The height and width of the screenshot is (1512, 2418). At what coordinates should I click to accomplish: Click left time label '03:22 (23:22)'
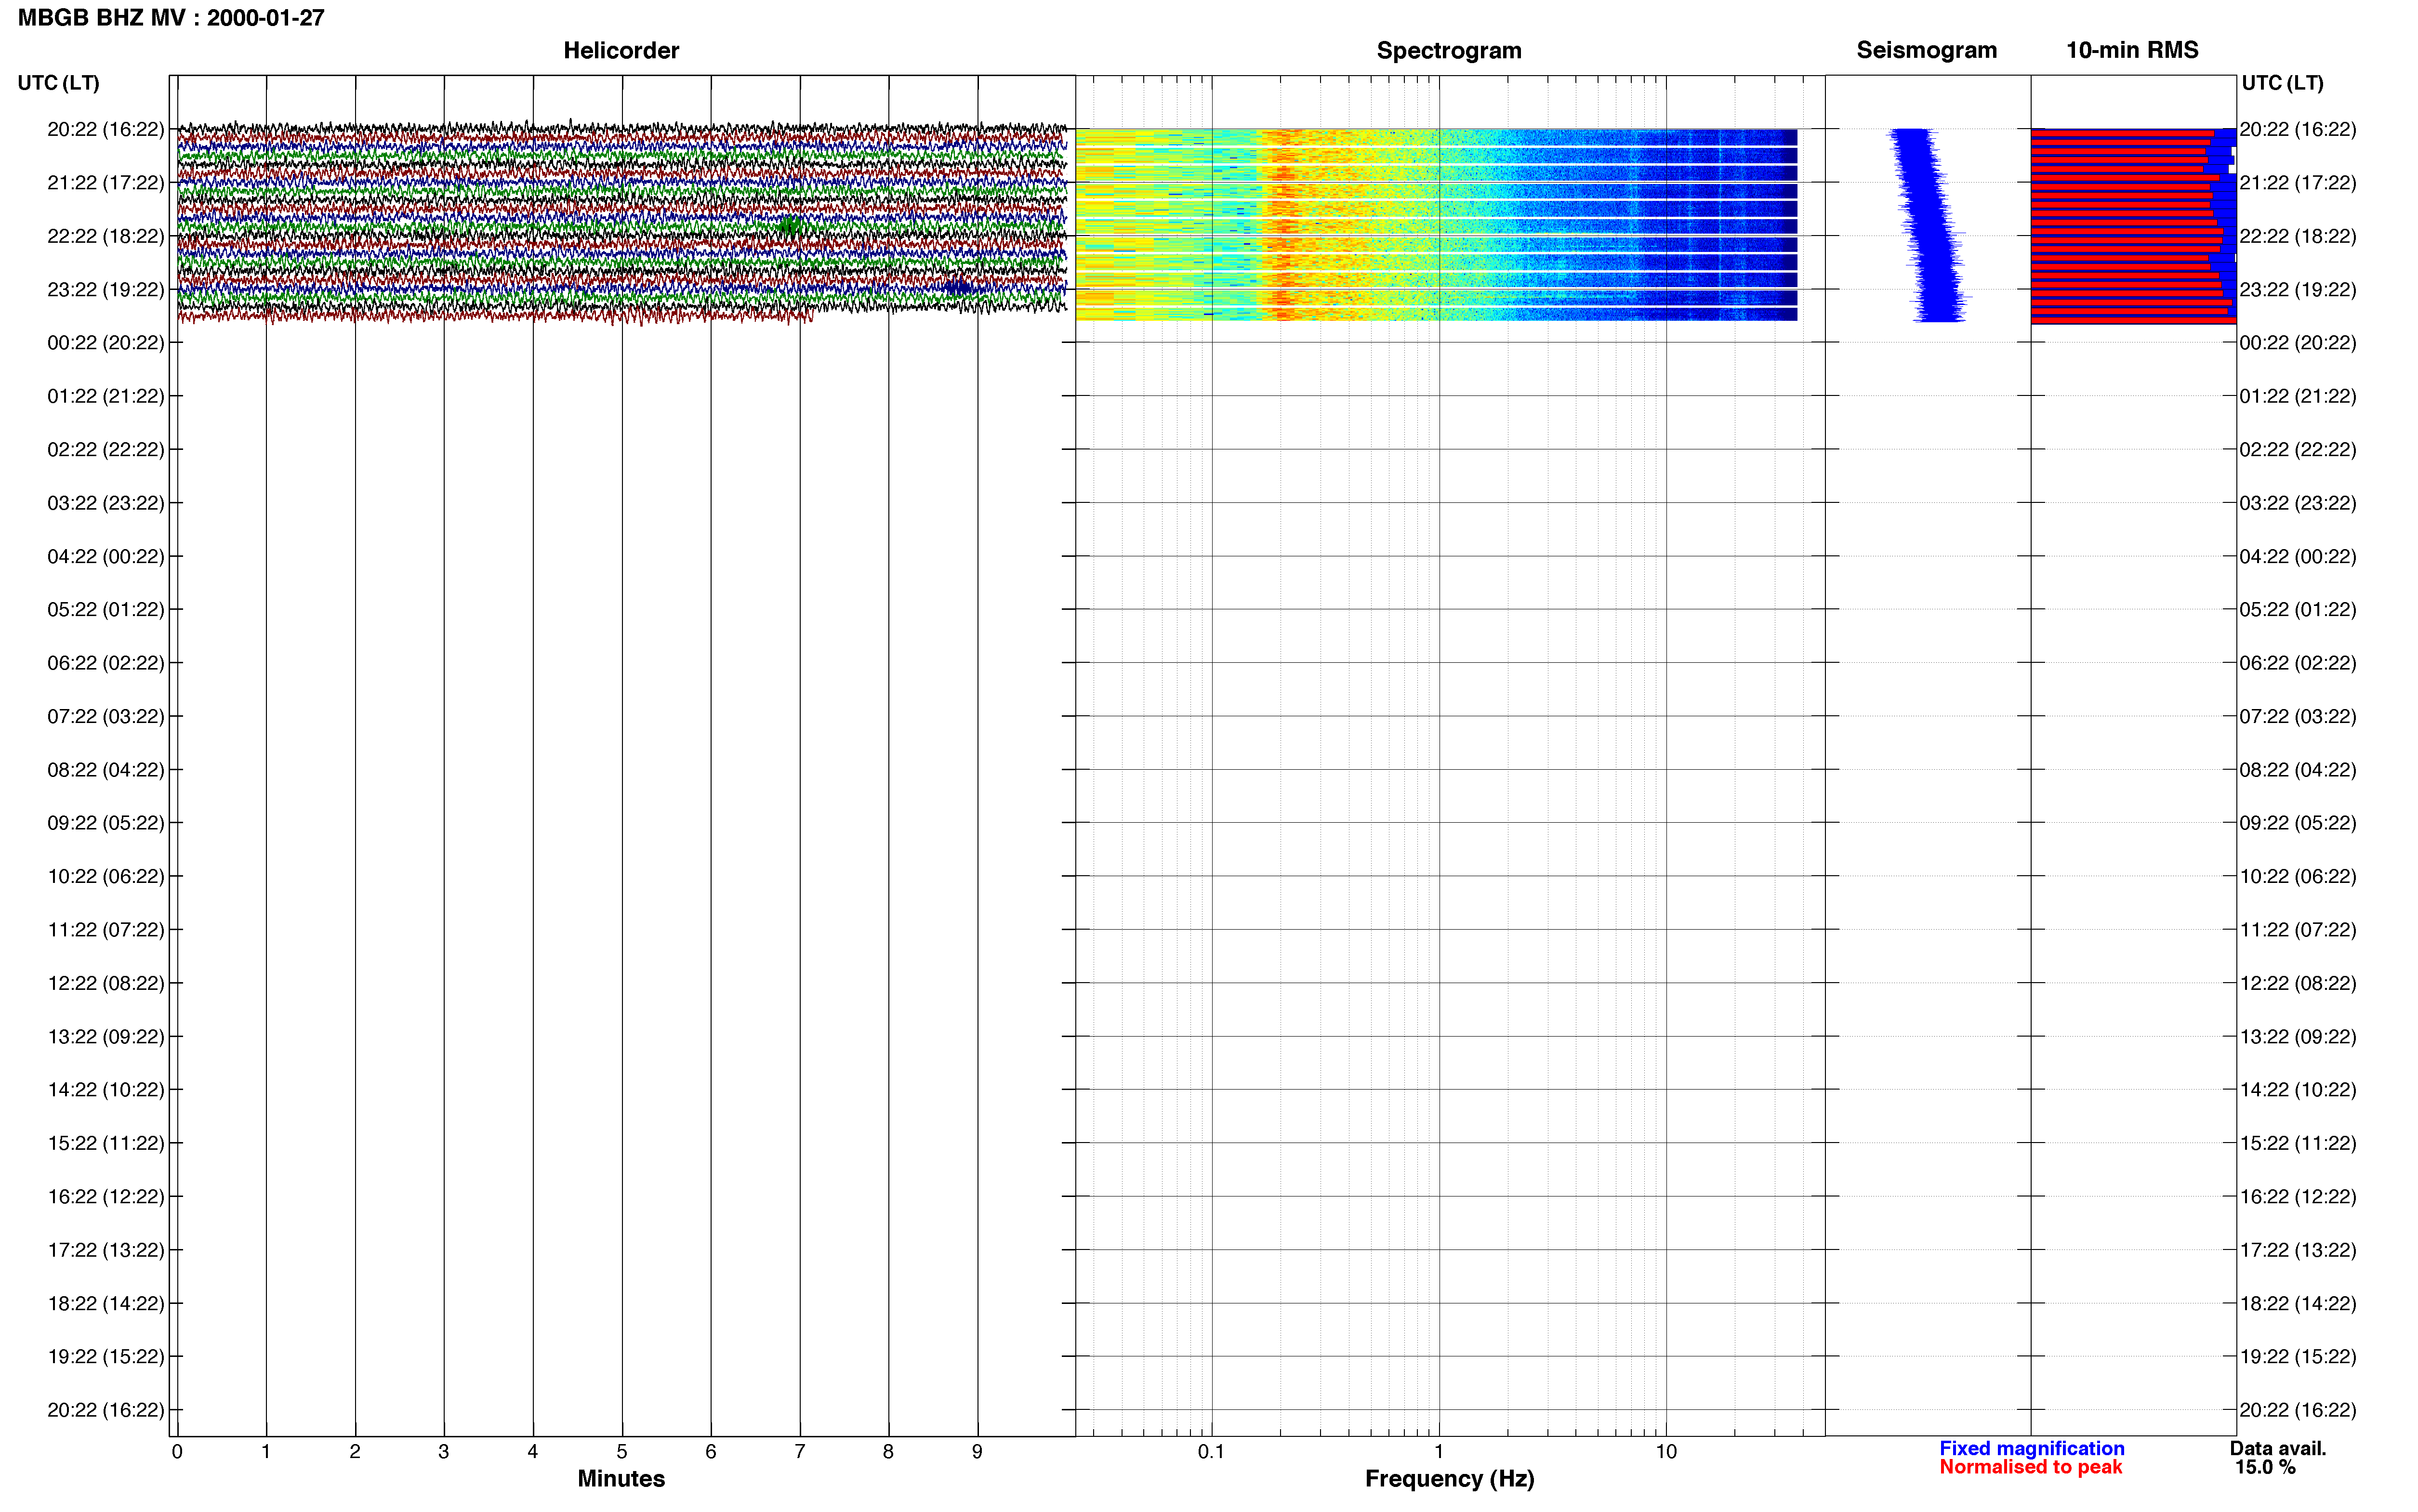click(x=106, y=502)
